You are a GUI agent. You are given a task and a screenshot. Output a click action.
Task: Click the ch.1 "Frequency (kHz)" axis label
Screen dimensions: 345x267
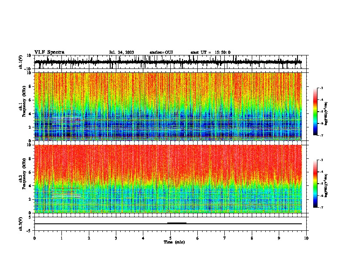click(x=24, y=101)
